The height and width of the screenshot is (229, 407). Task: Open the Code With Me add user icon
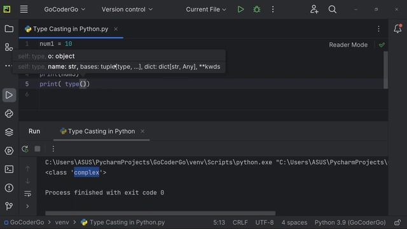pos(314,10)
